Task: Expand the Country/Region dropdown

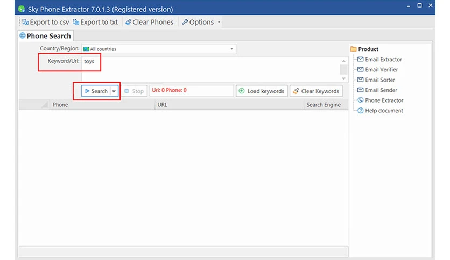Action: tap(231, 49)
